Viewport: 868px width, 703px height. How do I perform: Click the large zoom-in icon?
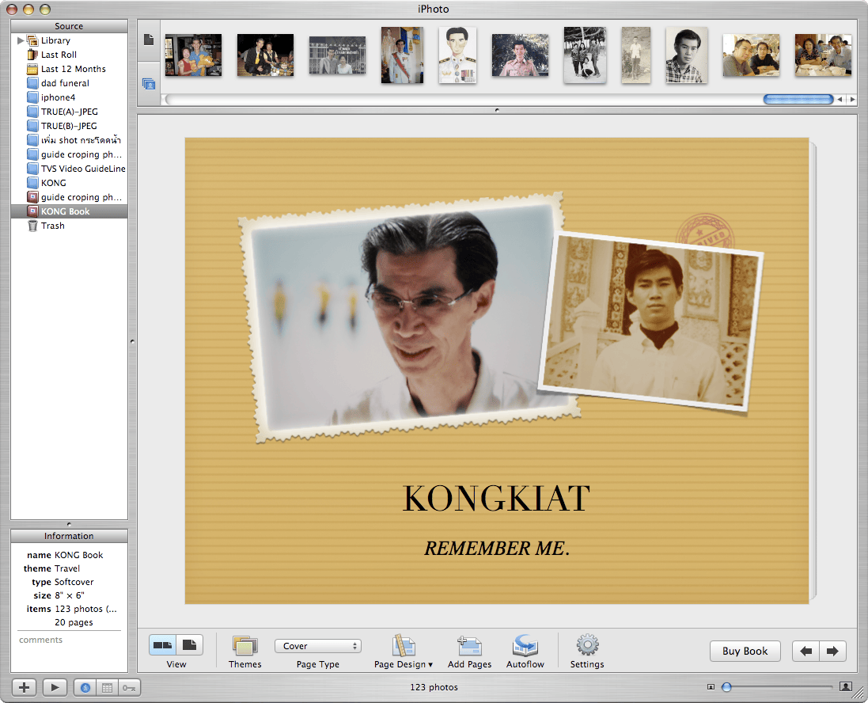tap(845, 687)
